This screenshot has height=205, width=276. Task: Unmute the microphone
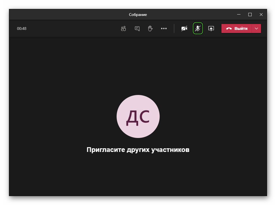198,28
